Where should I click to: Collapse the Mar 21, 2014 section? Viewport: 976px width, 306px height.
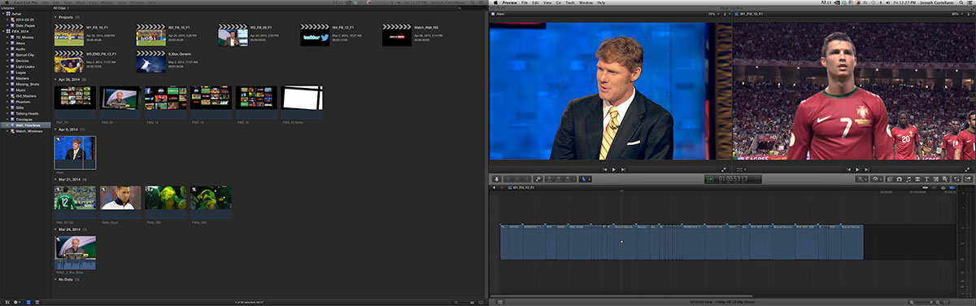pos(54,179)
